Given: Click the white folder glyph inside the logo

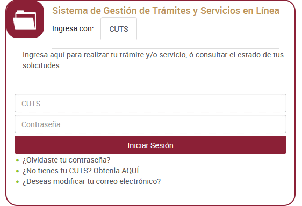Looking at the screenshot, I should [x=25, y=20].
